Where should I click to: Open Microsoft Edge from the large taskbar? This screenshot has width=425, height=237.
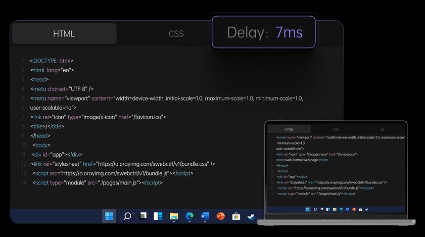190,216
